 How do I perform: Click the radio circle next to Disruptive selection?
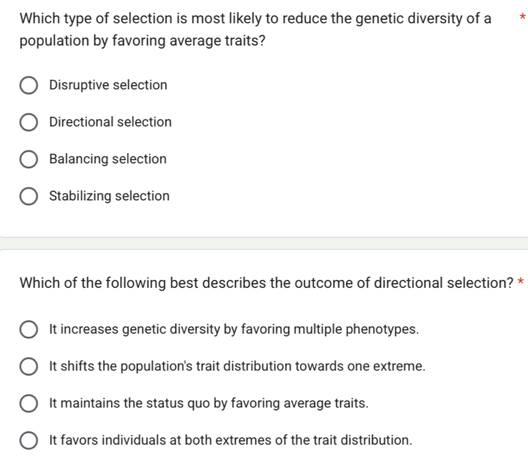point(29,85)
